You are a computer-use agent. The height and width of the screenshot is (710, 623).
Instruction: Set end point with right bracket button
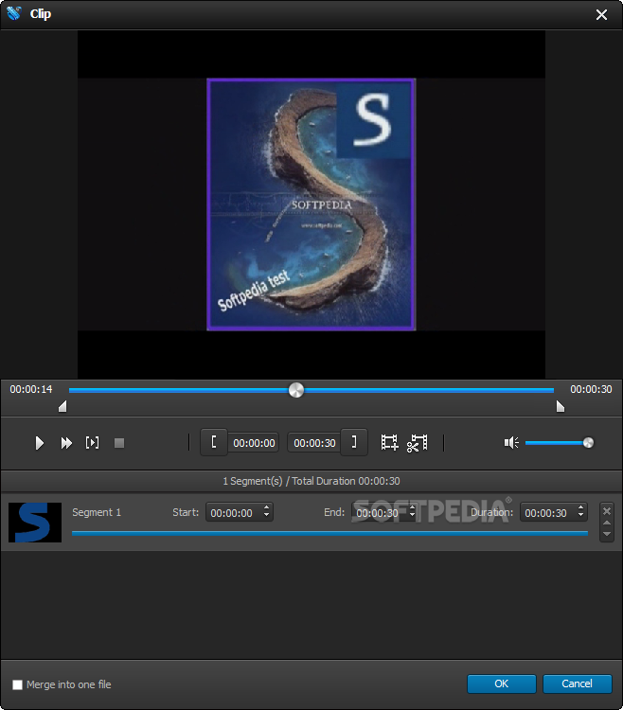click(354, 442)
